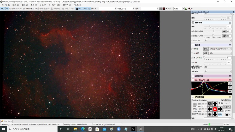Click クイック撮影 quick capture button

tap(28, 9)
